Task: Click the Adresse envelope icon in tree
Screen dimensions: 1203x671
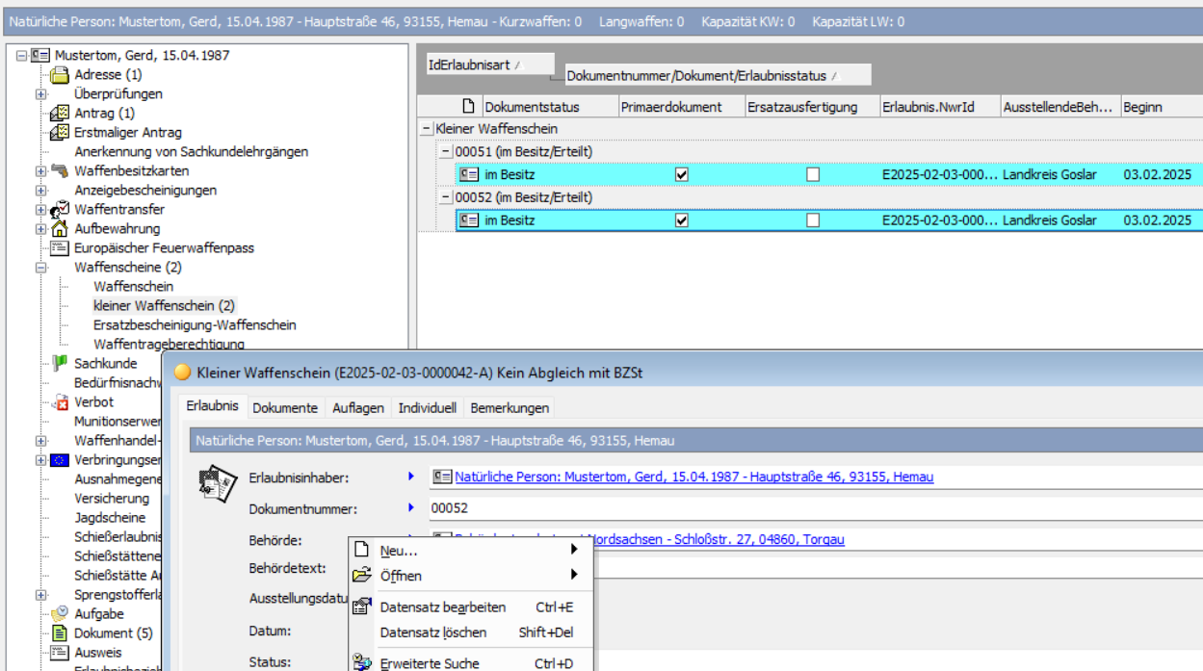Action: click(x=60, y=74)
